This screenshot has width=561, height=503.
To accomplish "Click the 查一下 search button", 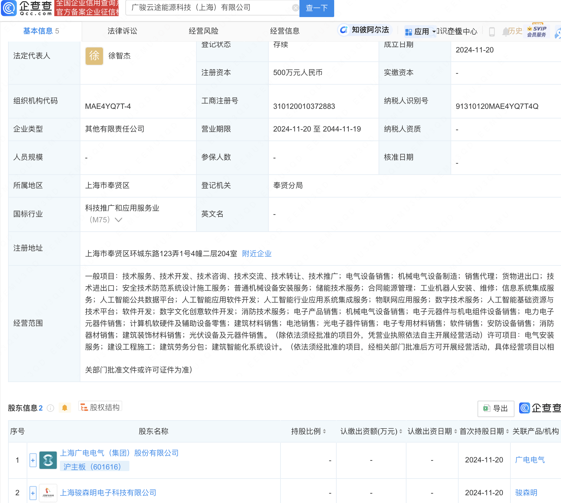I will click(x=316, y=8).
